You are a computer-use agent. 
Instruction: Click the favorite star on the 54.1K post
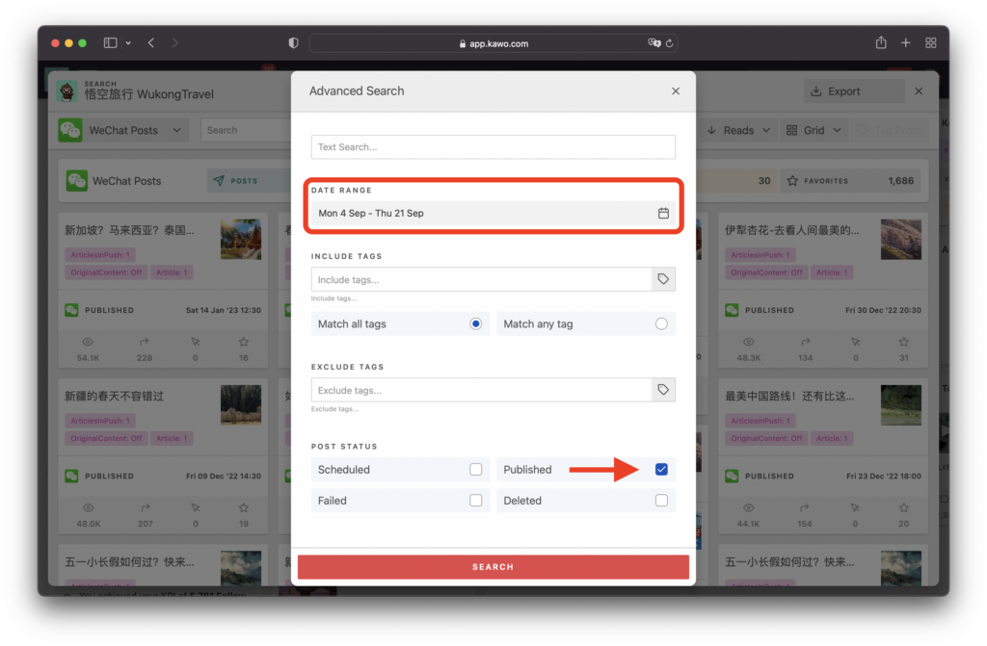coord(244,342)
